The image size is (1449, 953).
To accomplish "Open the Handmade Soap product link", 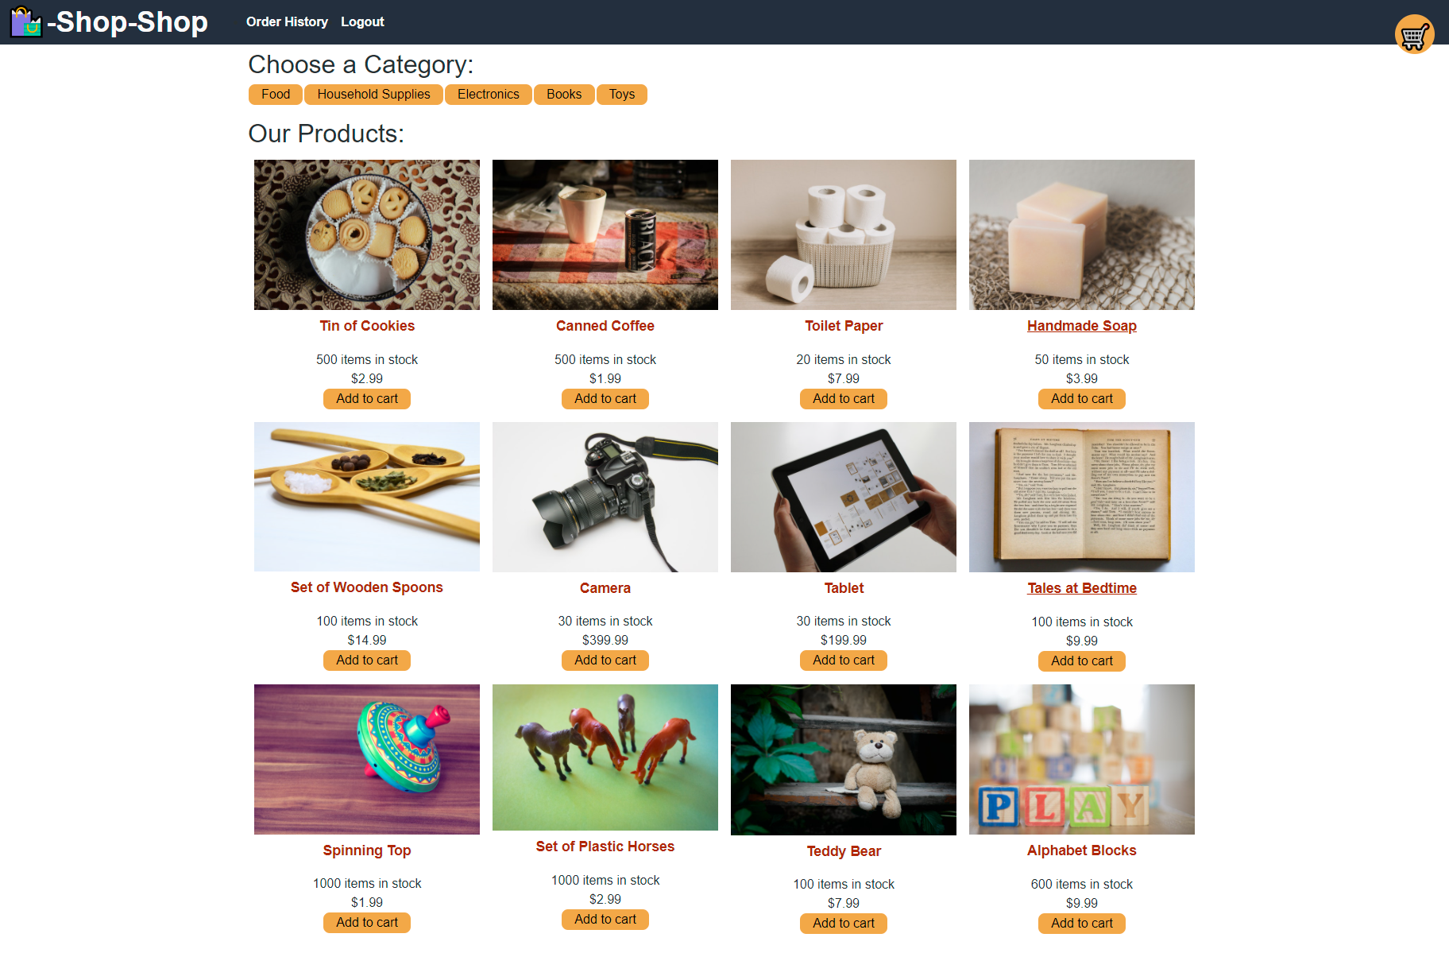I will [x=1081, y=326].
